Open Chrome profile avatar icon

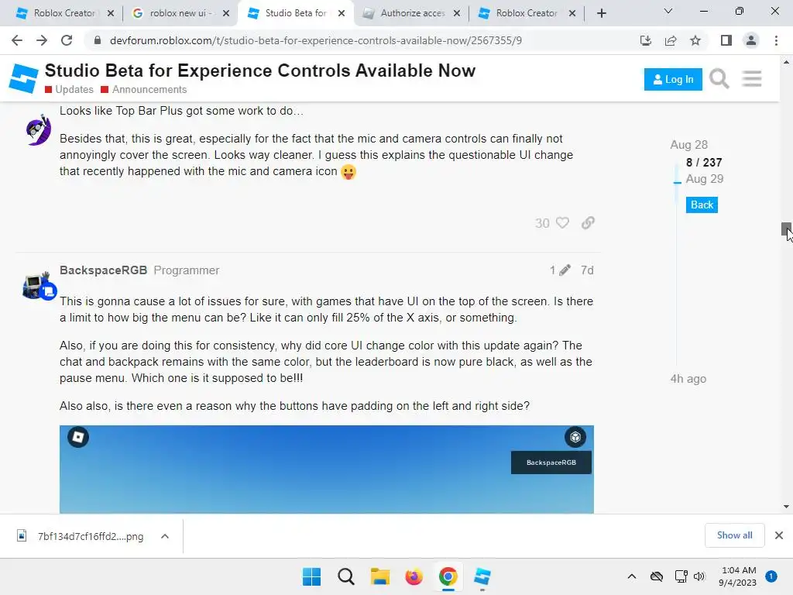click(x=751, y=40)
